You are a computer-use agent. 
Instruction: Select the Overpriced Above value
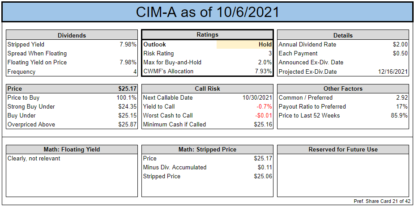click(x=128, y=125)
